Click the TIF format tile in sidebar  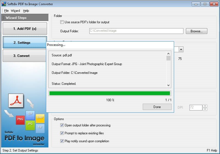[x=40, y=128]
